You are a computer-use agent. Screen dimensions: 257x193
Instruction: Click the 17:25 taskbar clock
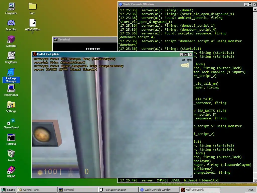click(x=250, y=190)
